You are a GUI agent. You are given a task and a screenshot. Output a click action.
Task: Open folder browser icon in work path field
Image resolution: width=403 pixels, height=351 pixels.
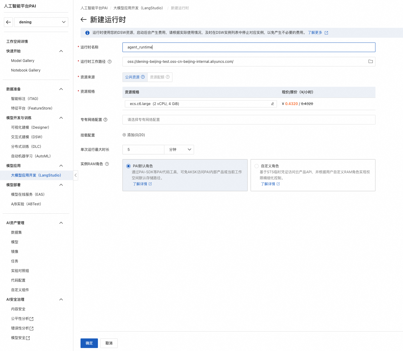(x=371, y=61)
